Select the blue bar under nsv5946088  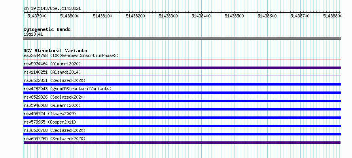(x=182, y=109)
